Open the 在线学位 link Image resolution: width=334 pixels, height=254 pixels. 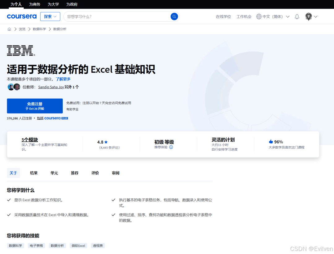pyautogui.click(x=224, y=17)
